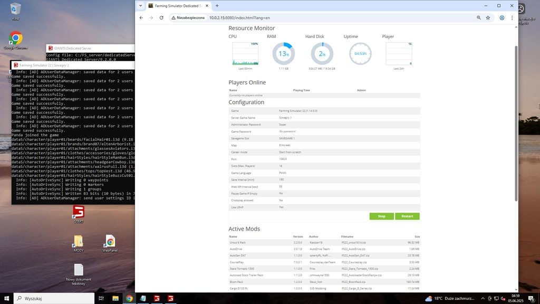Click the Player count graph
The width and height of the screenshot is (540, 304).
pyautogui.click(x=399, y=53)
